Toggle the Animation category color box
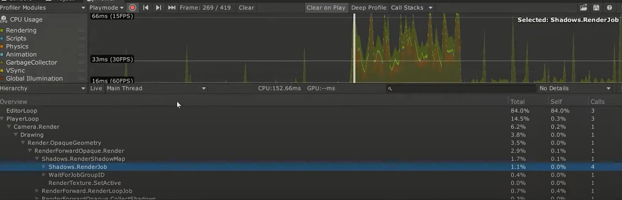This screenshot has height=200, width=622. tap(2, 54)
